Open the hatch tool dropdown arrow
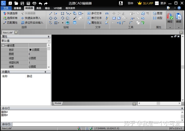 tap(59, 23)
